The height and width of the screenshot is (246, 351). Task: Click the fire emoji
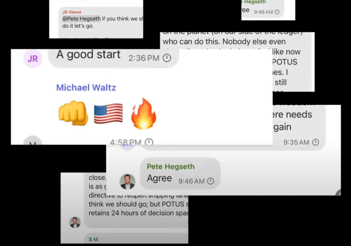pos(144,113)
